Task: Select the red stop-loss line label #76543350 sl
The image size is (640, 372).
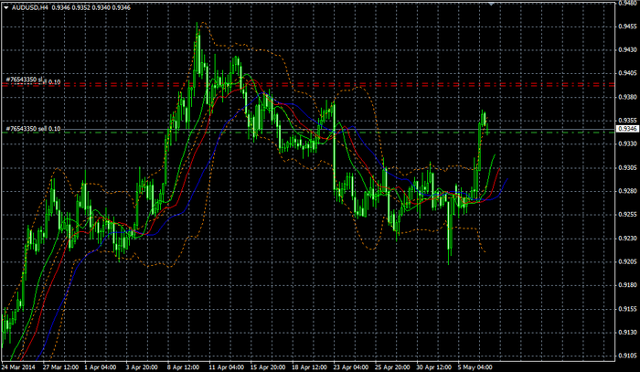Action: [24, 80]
